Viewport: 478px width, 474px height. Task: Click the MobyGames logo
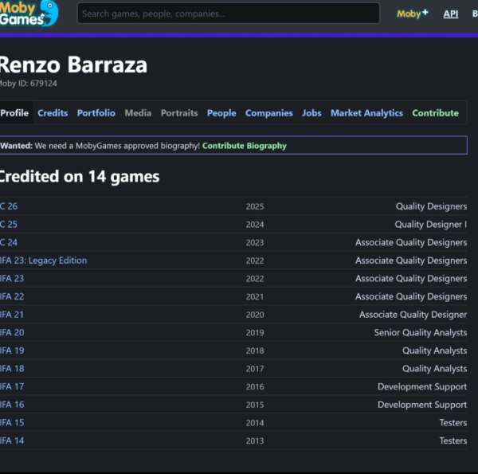coord(29,14)
